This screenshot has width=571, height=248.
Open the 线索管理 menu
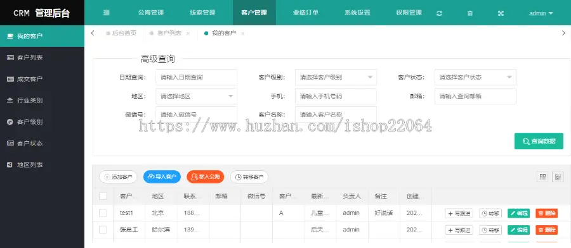click(x=202, y=13)
